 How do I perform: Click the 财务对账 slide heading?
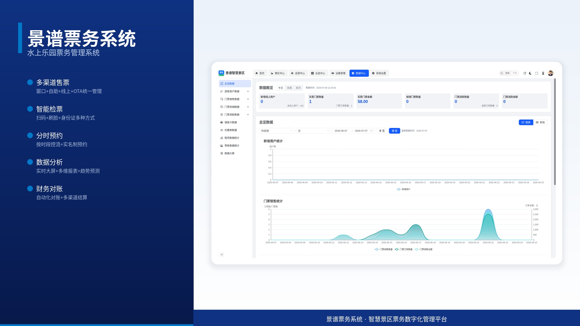click(x=50, y=189)
